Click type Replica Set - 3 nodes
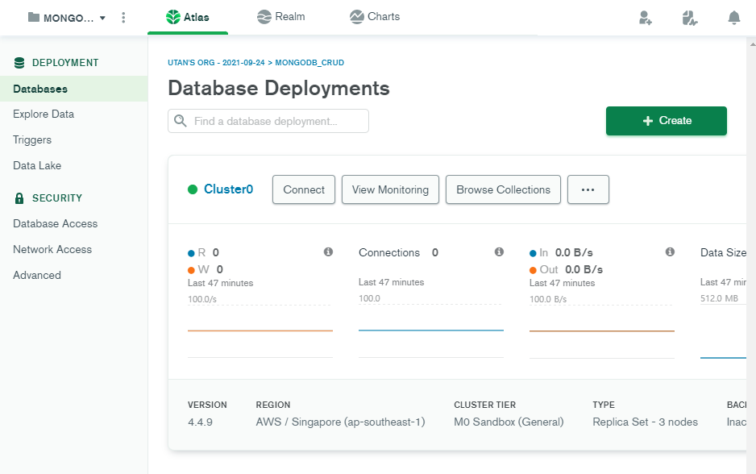Viewport: 756px width, 474px height. [x=645, y=422]
